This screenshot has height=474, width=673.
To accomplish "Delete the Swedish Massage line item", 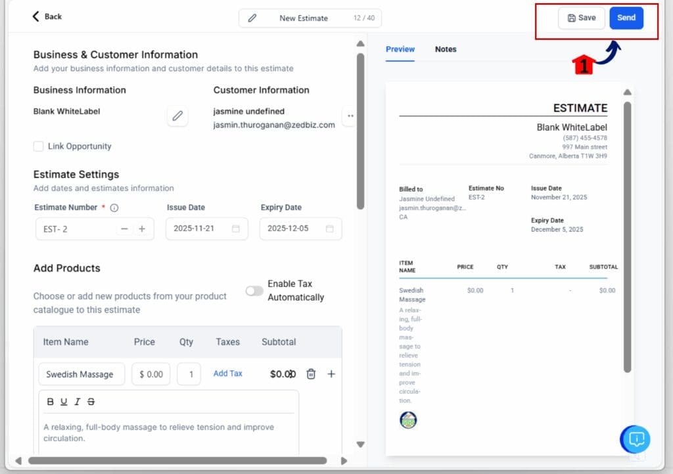I will [311, 374].
